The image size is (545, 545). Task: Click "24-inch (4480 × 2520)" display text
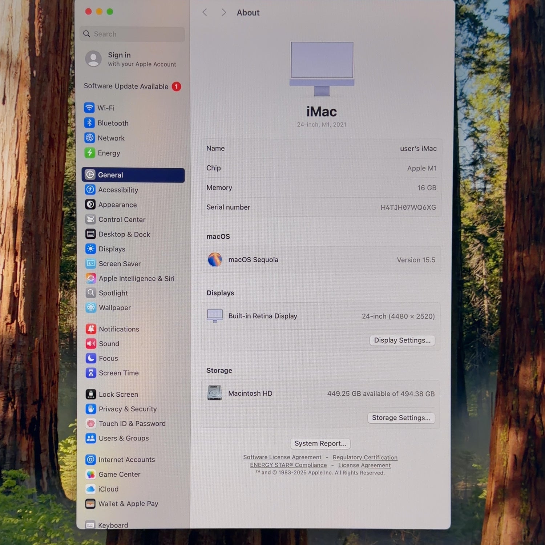(x=398, y=316)
